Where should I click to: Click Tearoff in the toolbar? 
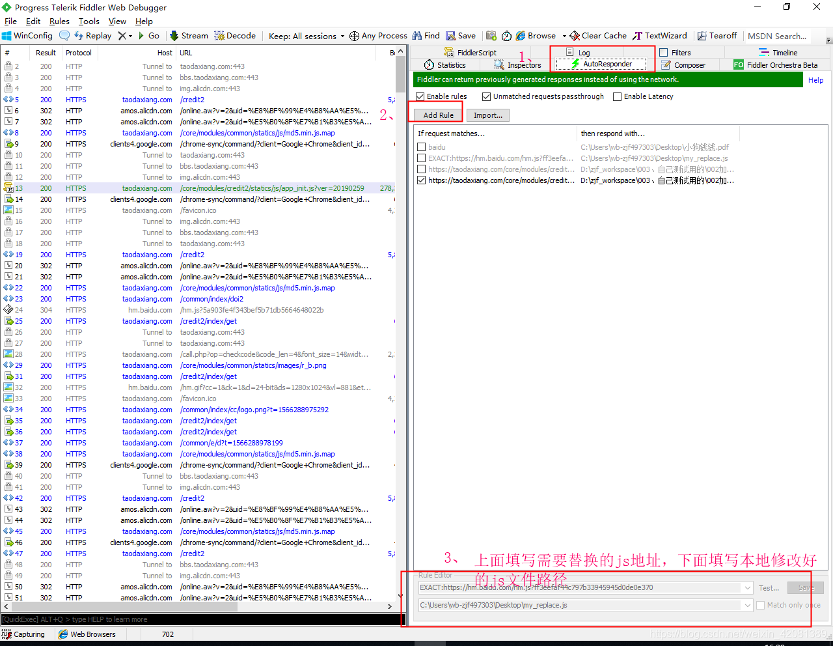[717, 36]
